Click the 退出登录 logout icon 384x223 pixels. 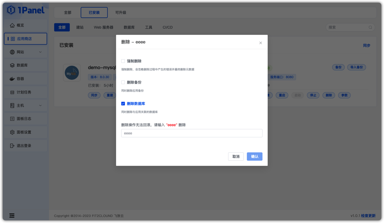tap(12, 146)
